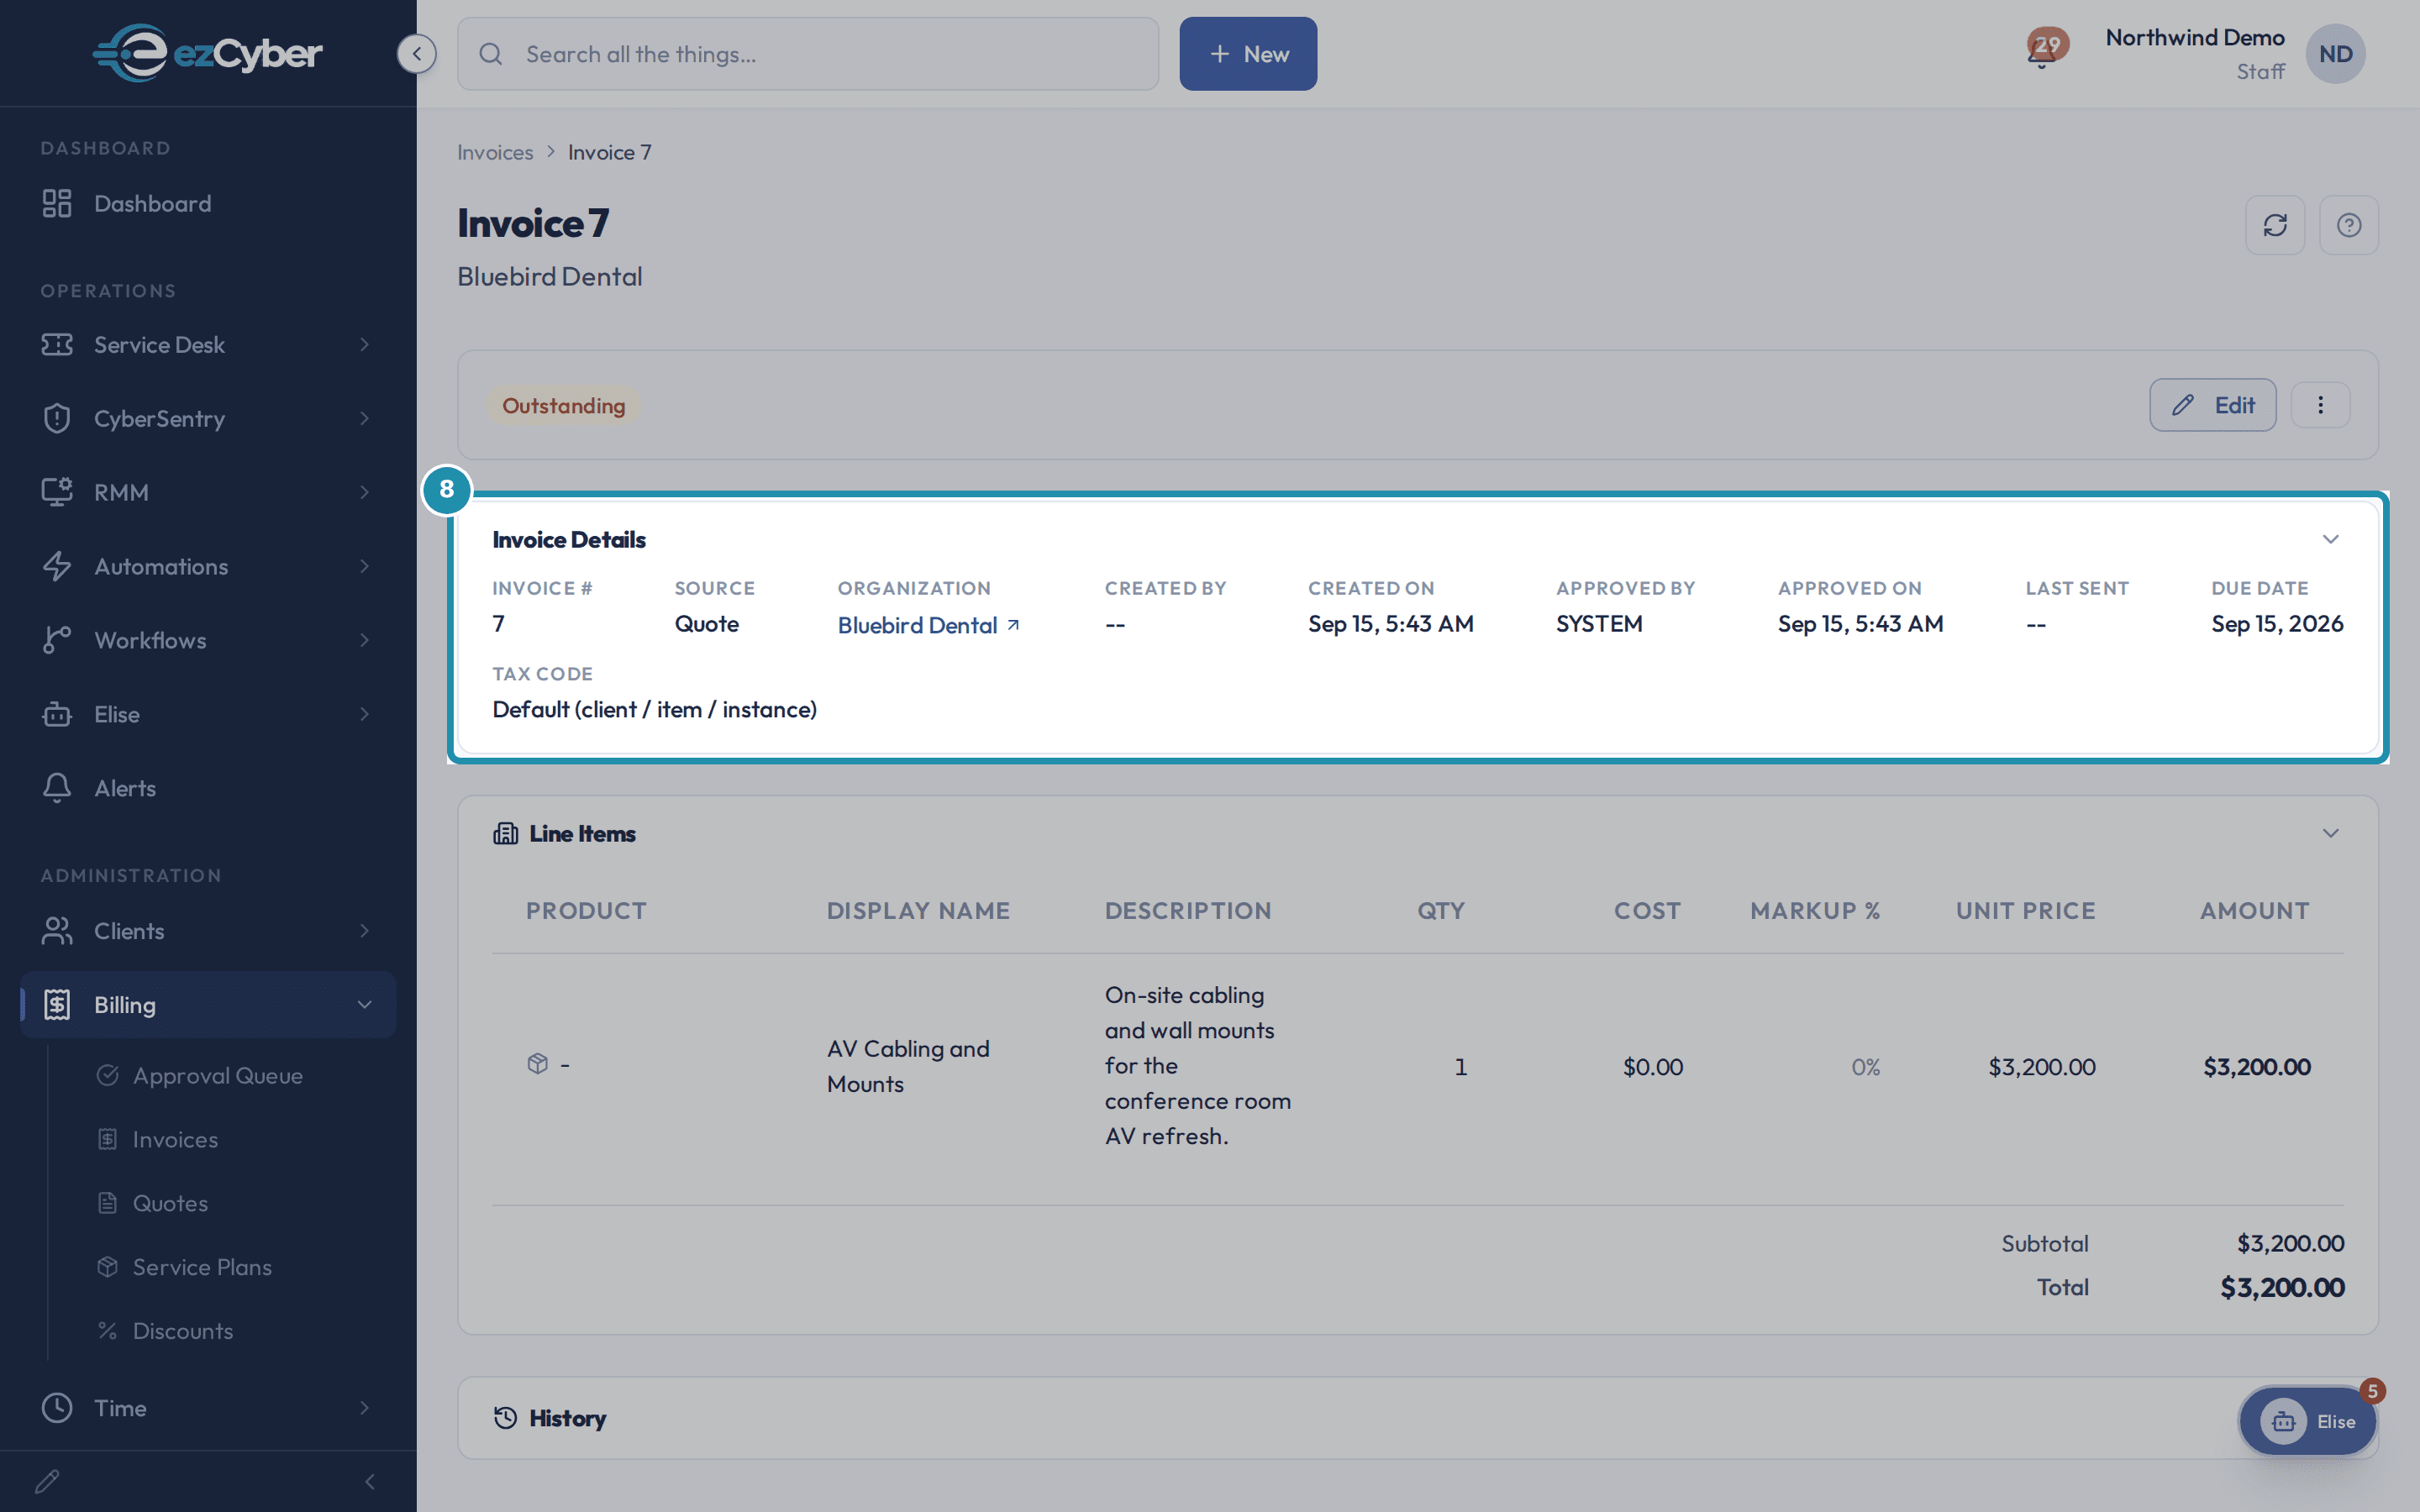
Task: Click the 0% markup value
Action: coord(1865,1067)
